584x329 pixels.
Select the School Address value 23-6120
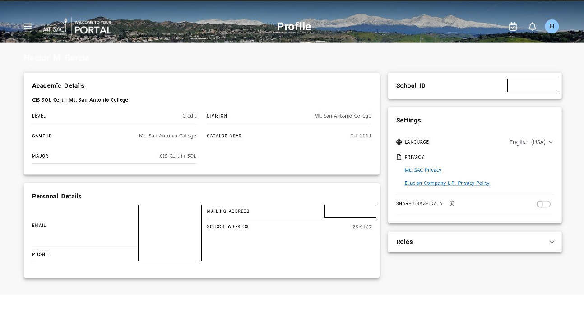pos(362,226)
